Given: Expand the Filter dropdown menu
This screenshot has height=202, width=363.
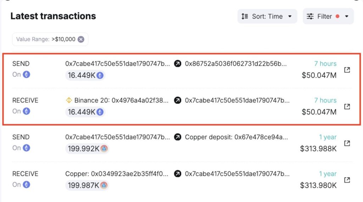Looking at the screenshot, I should coord(328,16).
